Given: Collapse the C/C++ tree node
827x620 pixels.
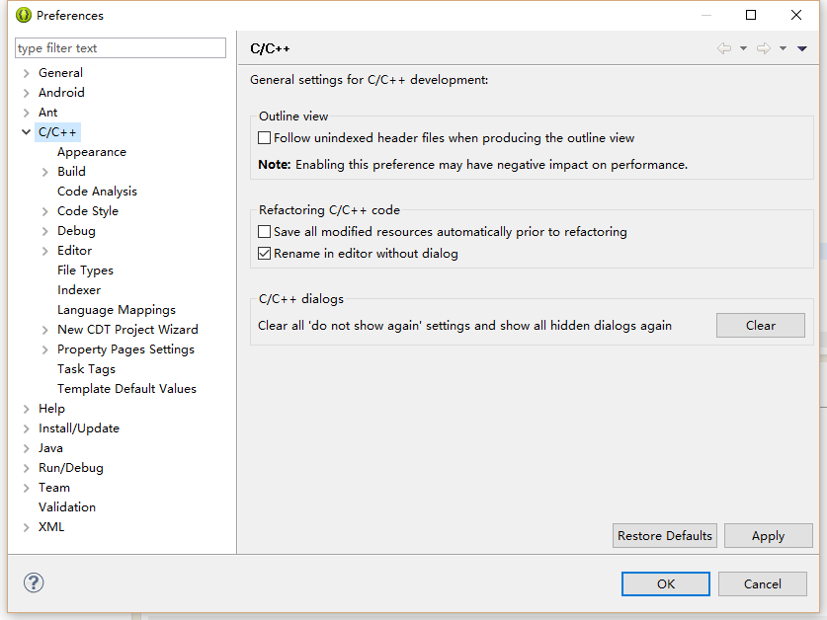Looking at the screenshot, I should click(27, 132).
